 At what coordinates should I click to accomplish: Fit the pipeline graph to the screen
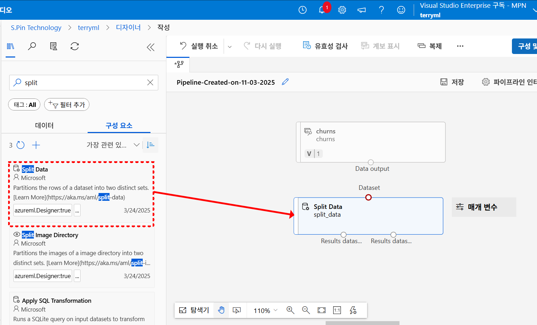321,310
